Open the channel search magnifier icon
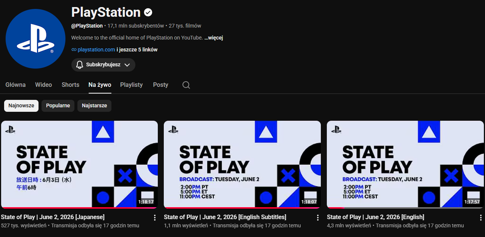485x237 pixels. click(x=186, y=85)
